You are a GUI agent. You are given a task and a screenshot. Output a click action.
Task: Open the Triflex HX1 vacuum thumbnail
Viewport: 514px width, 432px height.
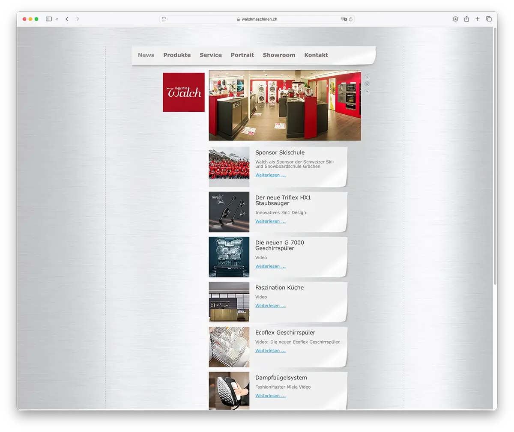[x=229, y=212]
